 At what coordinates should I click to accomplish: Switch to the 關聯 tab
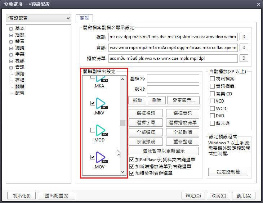point(84,18)
